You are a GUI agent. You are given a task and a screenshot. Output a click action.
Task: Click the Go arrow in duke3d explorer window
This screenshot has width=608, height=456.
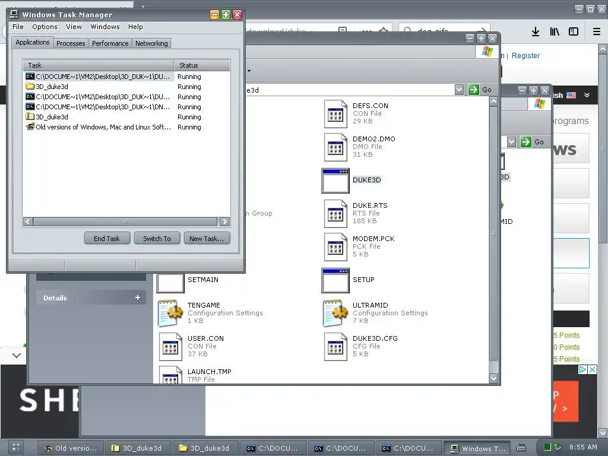473,90
